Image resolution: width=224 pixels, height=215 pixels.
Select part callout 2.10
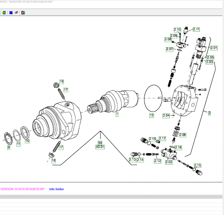click(x=177, y=30)
